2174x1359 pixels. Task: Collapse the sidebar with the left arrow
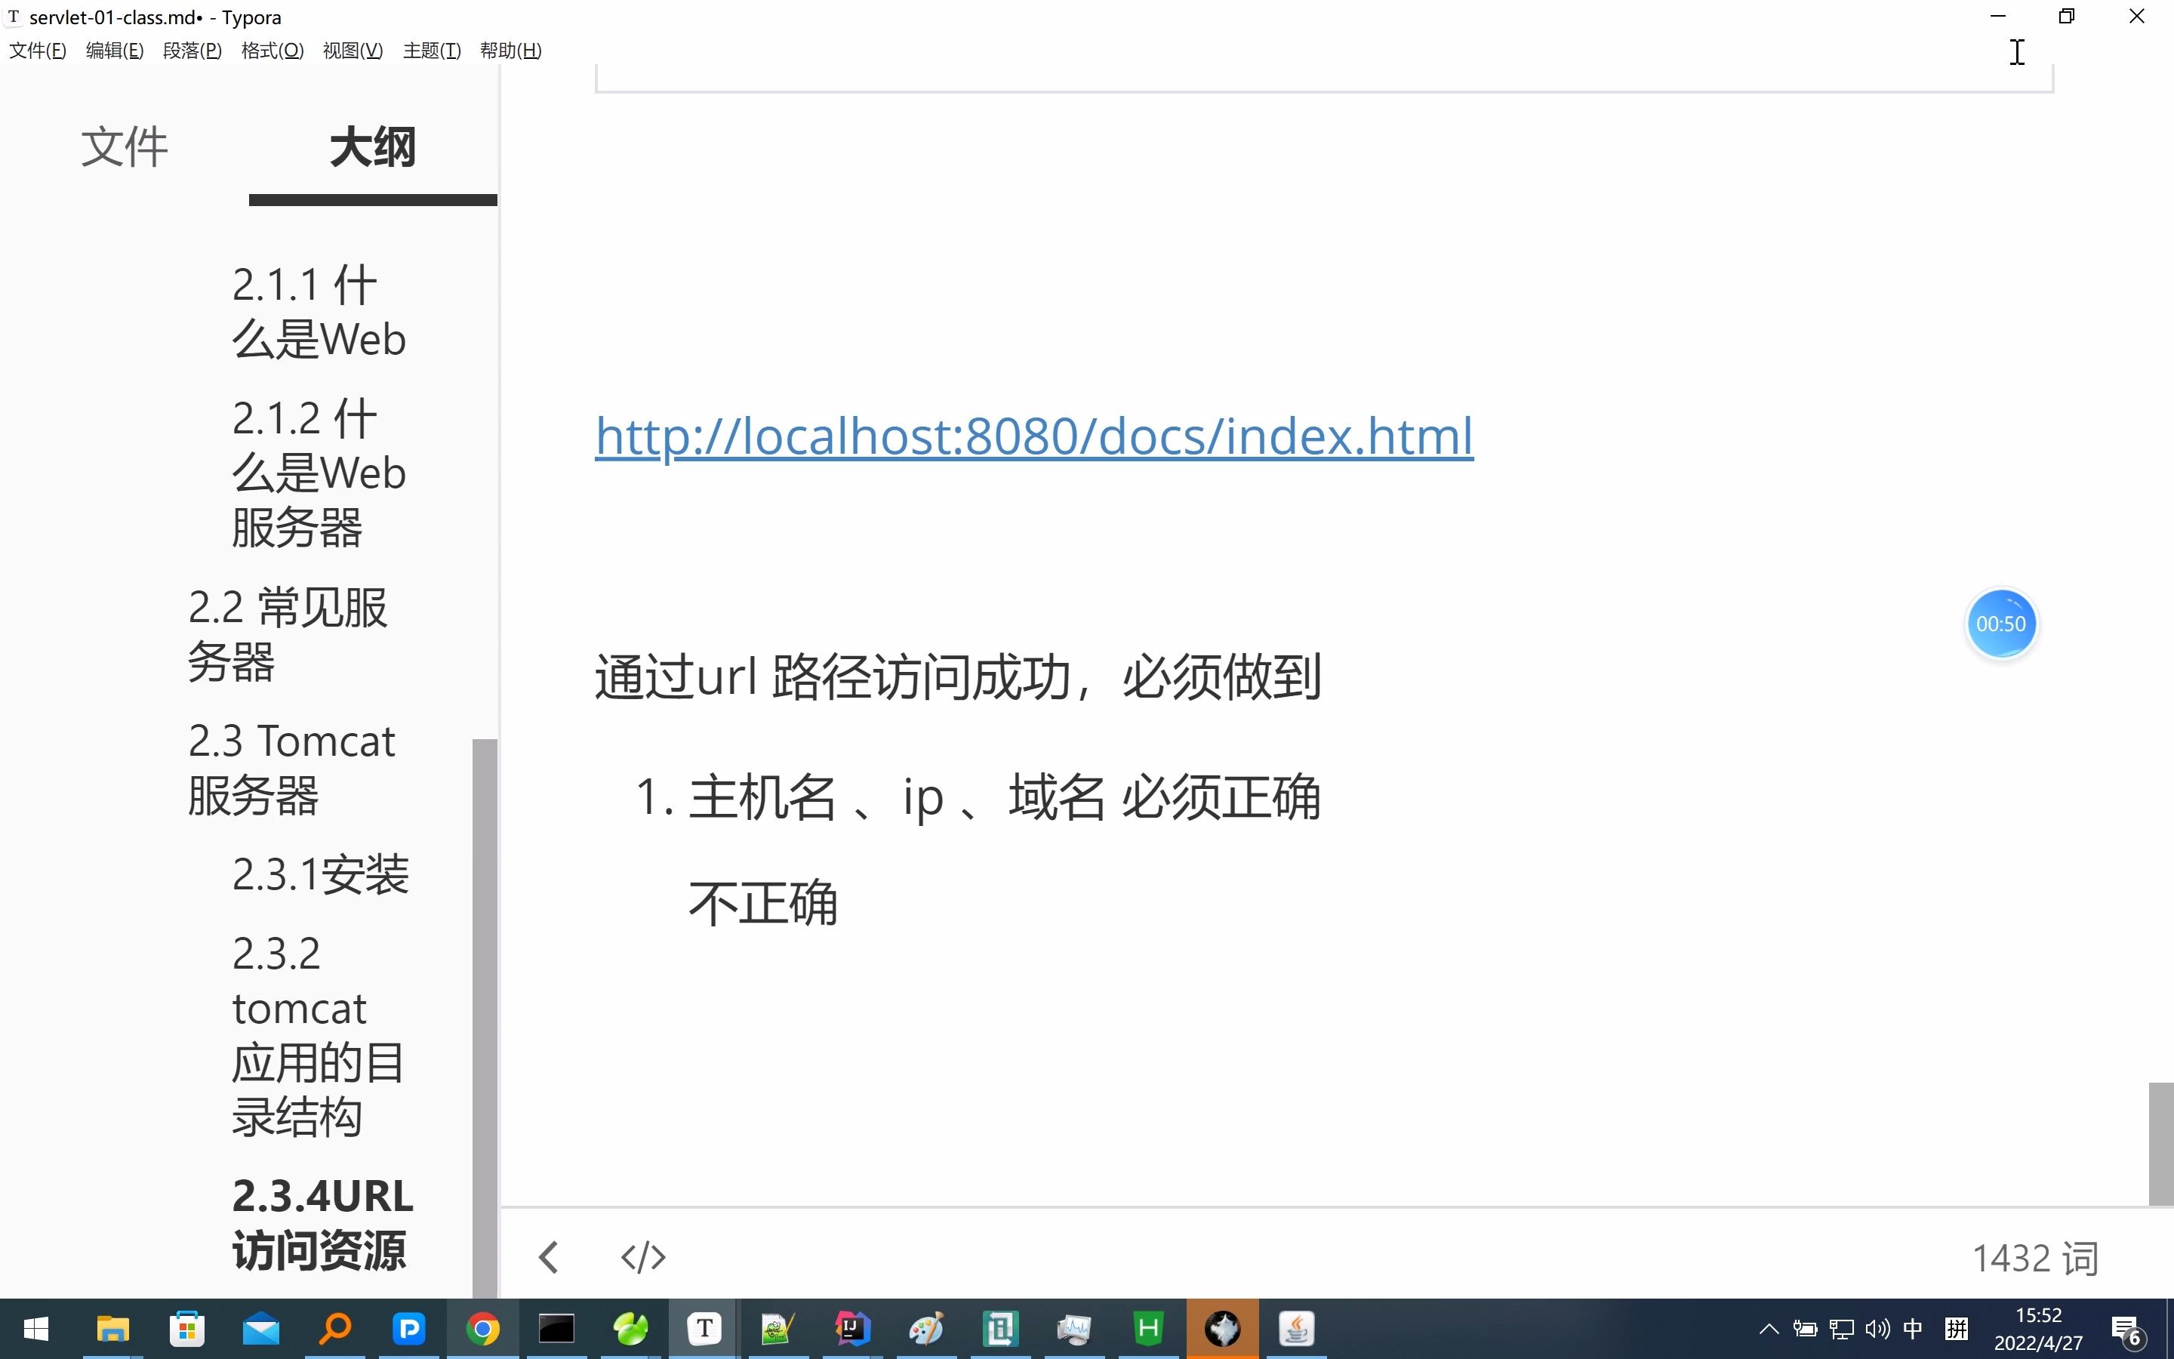(549, 1256)
